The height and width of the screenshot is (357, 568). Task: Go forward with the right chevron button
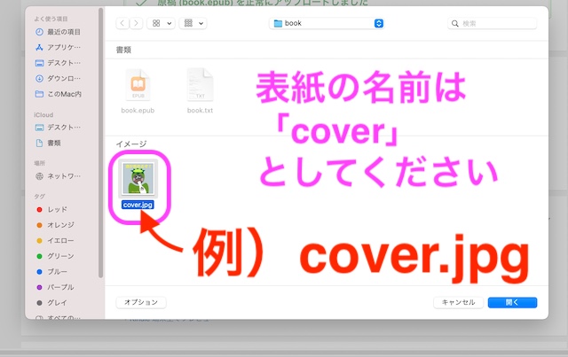click(139, 23)
